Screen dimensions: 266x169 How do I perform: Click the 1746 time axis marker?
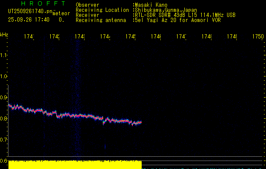pyautogui.click(x=155, y=37)
